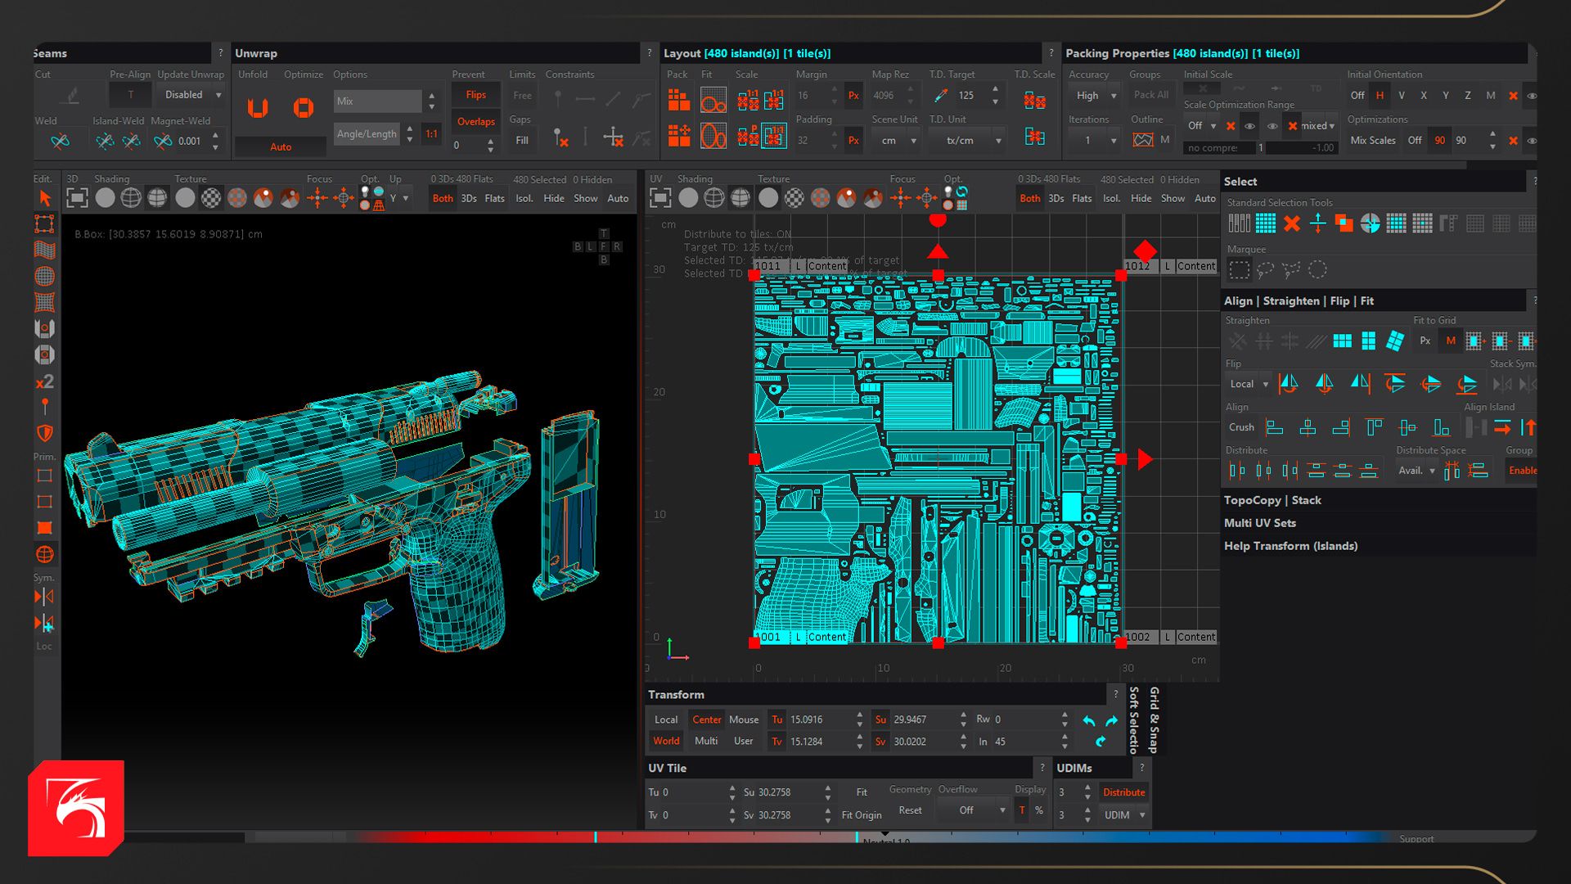This screenshot has width=1571, height=884.
Task: Open the Scene Unit cm dropdown
Action: pyautogui.click(x=898, y=141)
